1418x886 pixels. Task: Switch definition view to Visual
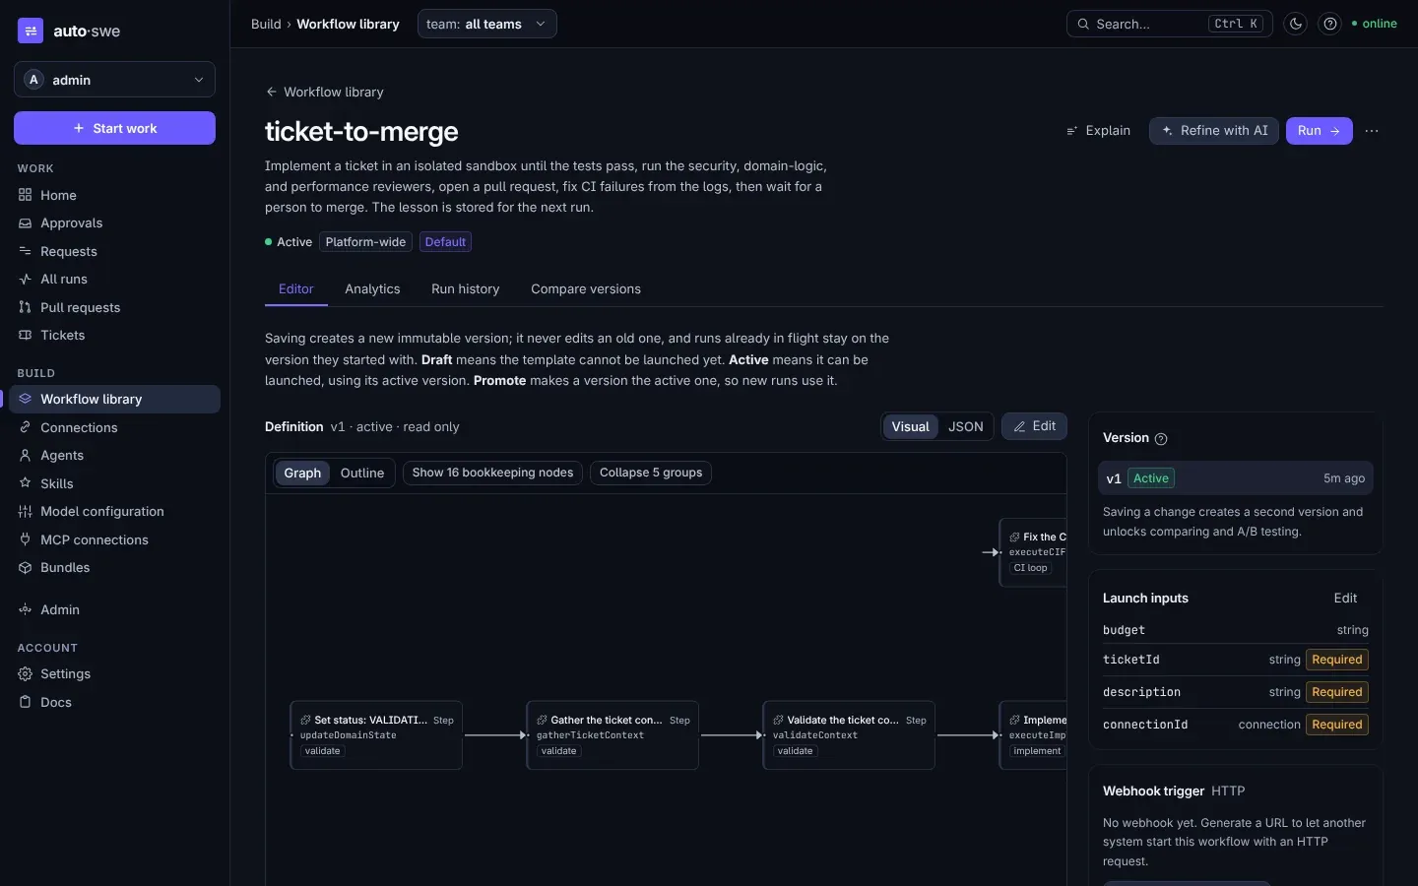coord(910,426)
